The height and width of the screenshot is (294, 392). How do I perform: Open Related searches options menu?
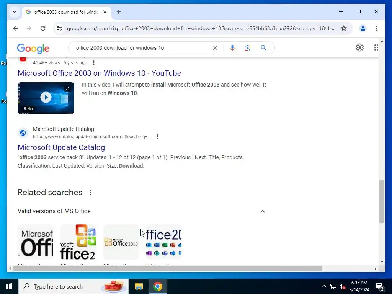pyautogui.click(x=90, y=193)
